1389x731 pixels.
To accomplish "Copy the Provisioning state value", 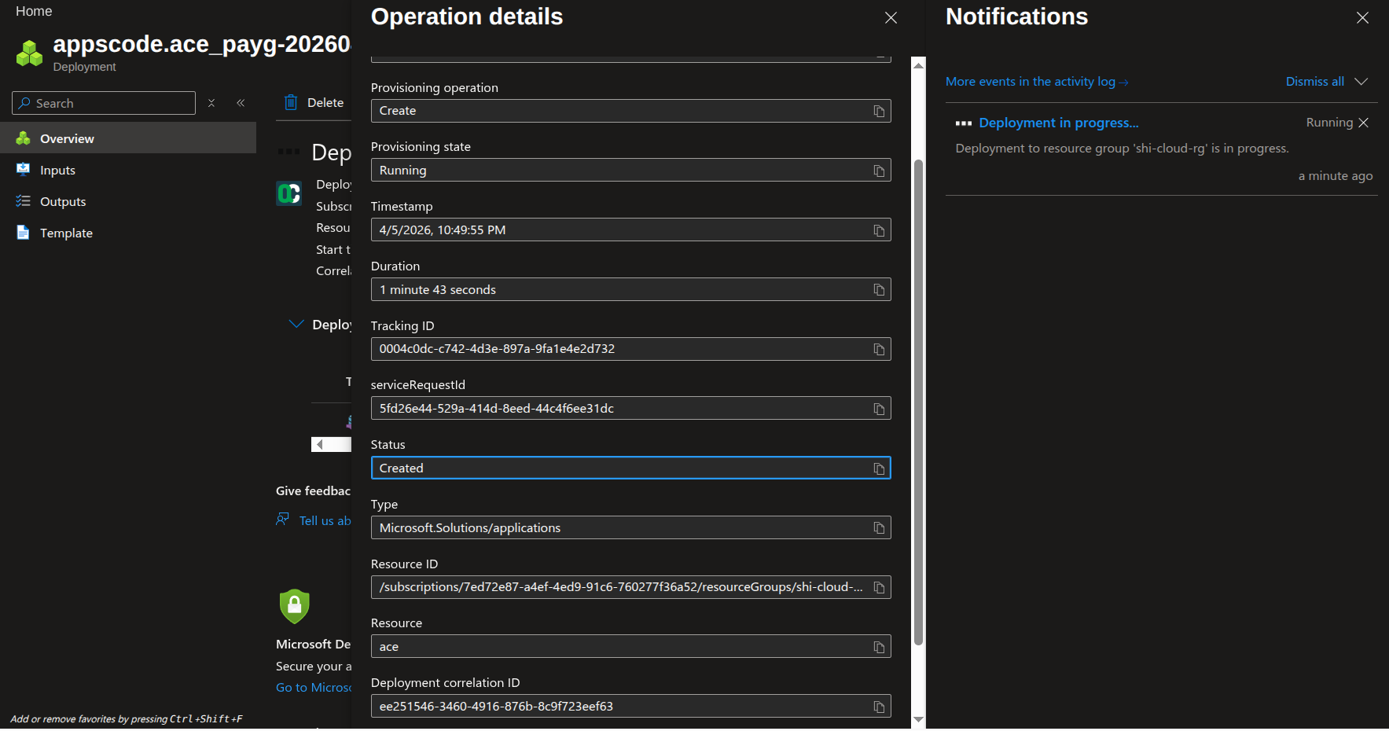I will pos(879,171).
